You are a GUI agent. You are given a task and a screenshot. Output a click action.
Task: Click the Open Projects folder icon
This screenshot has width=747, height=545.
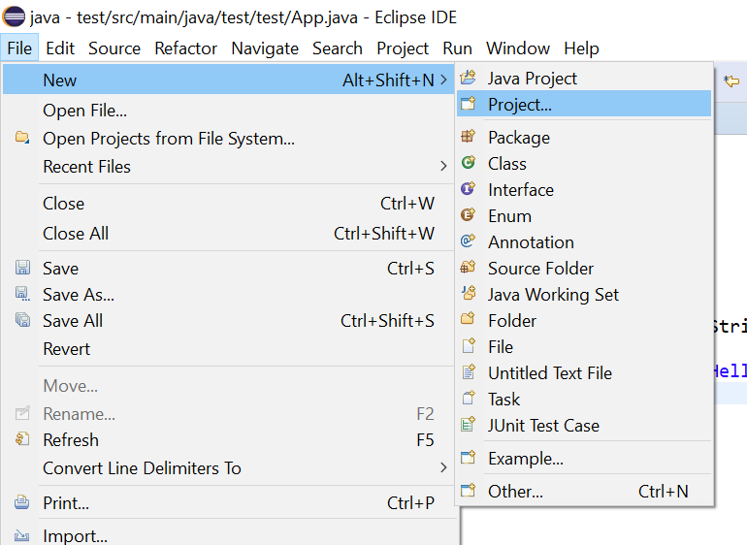click(x=22, y=138)
